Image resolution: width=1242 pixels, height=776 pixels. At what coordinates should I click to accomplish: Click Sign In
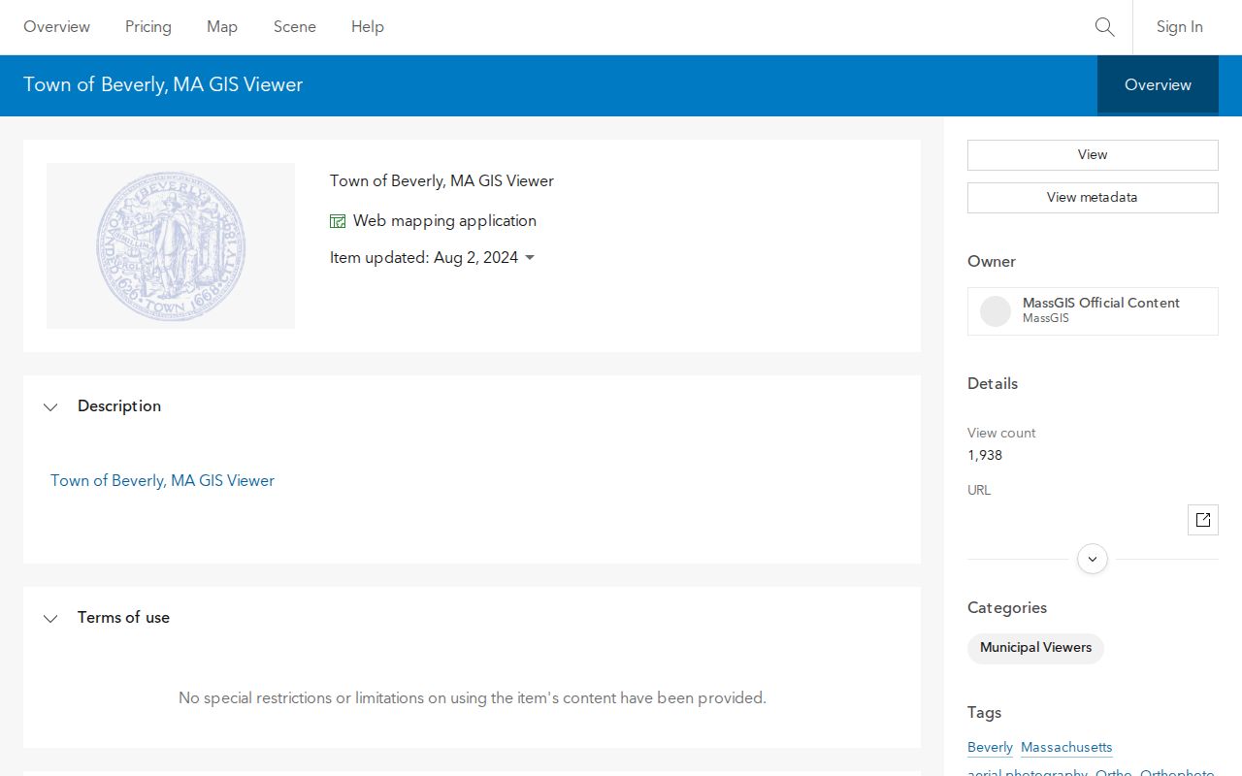(1180, 27)
